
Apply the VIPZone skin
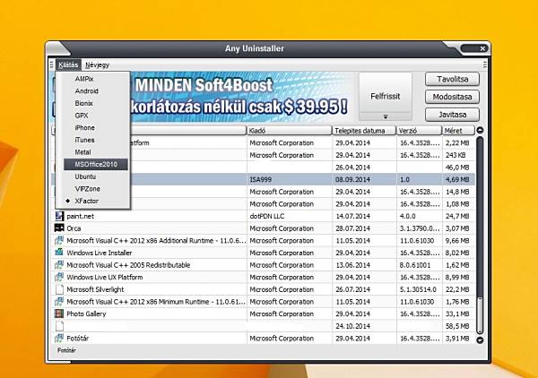point(88,189)
